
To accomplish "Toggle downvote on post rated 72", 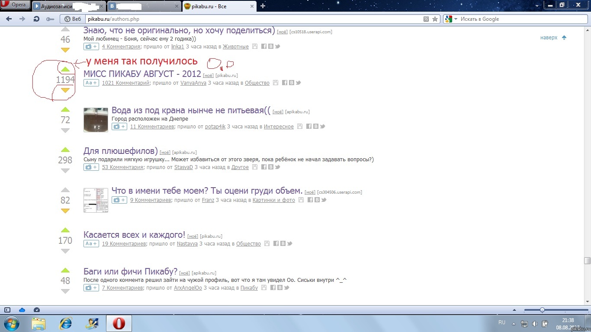I will (65, 131).
